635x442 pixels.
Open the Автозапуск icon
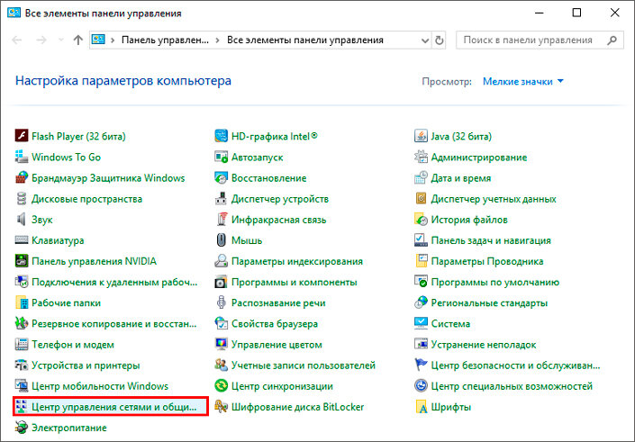click(221, 157)
